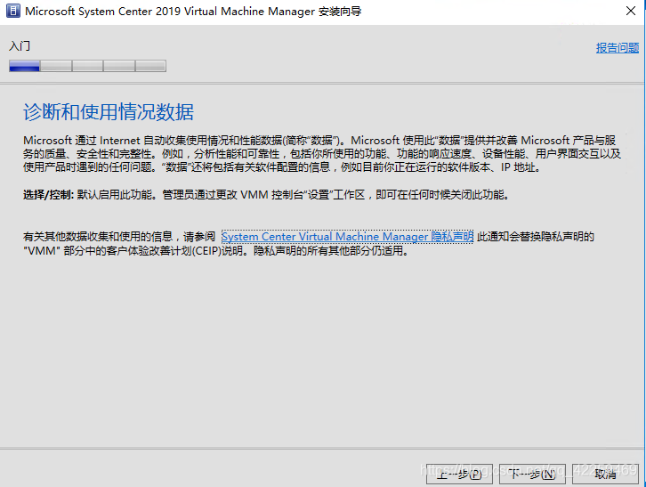
Task: Go back with the 上一步(P) button
Action: (x=459, y=475)
